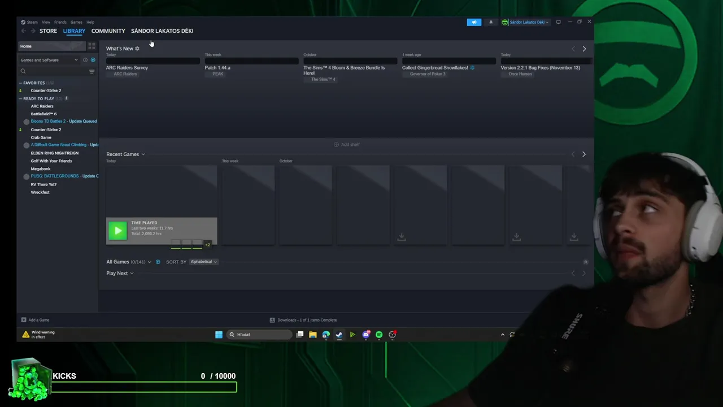723x407 pixels.
Task: Open the Steam announcements megaphone button
Action: click(474, 22)
